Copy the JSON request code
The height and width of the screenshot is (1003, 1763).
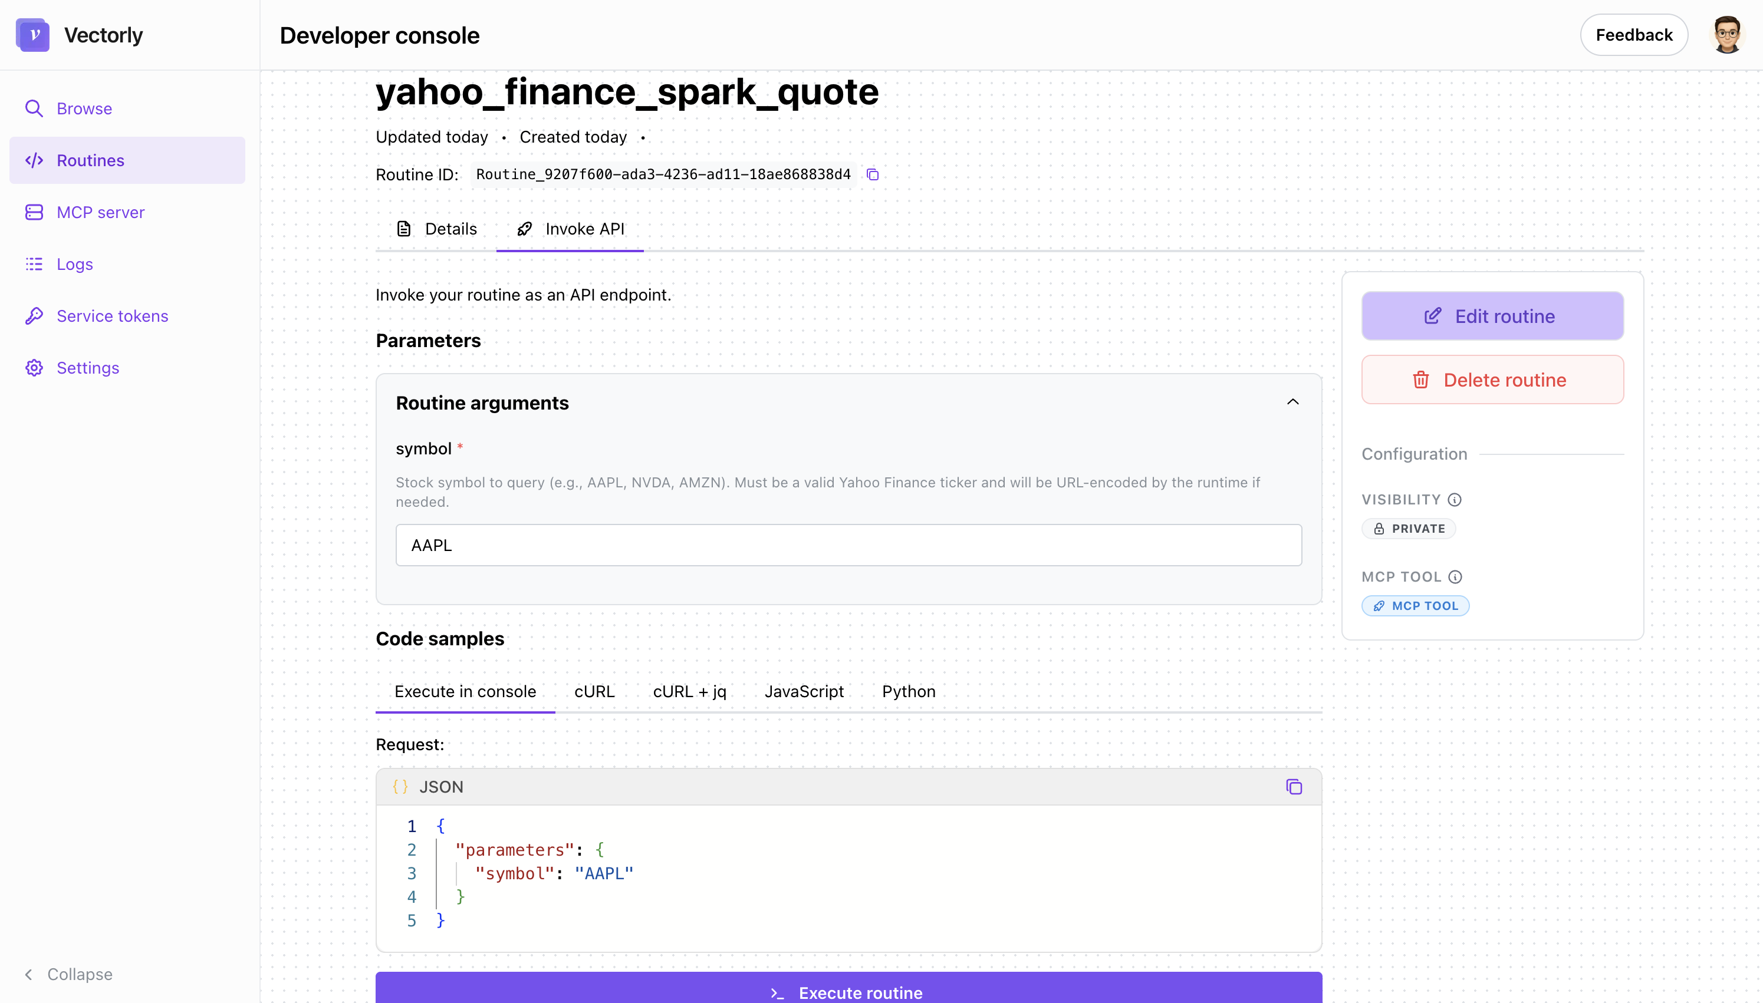pos(1294,787)
